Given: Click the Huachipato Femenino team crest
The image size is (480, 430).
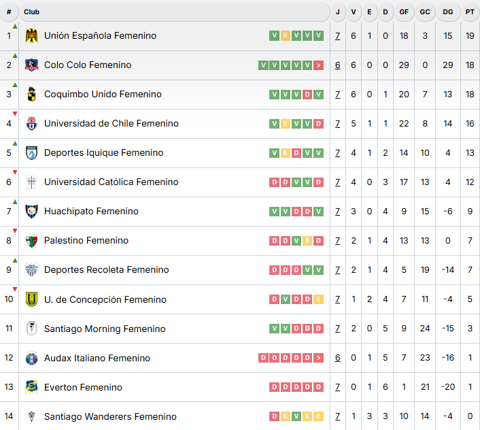Looking at the screenshot, I should 31,212.
